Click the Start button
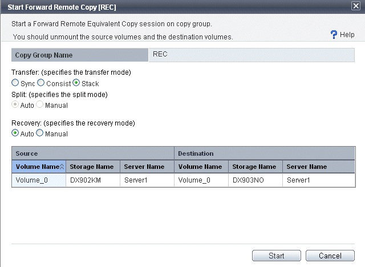The width and height of the screenshot is (365, 267). click(x=277, y=256)
